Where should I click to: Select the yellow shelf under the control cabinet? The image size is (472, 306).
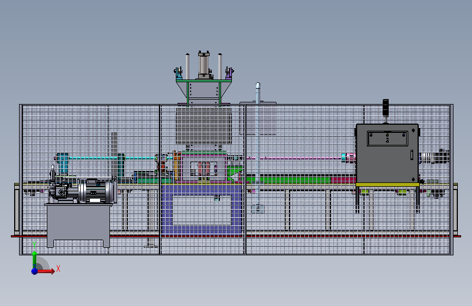coord(388,185)
